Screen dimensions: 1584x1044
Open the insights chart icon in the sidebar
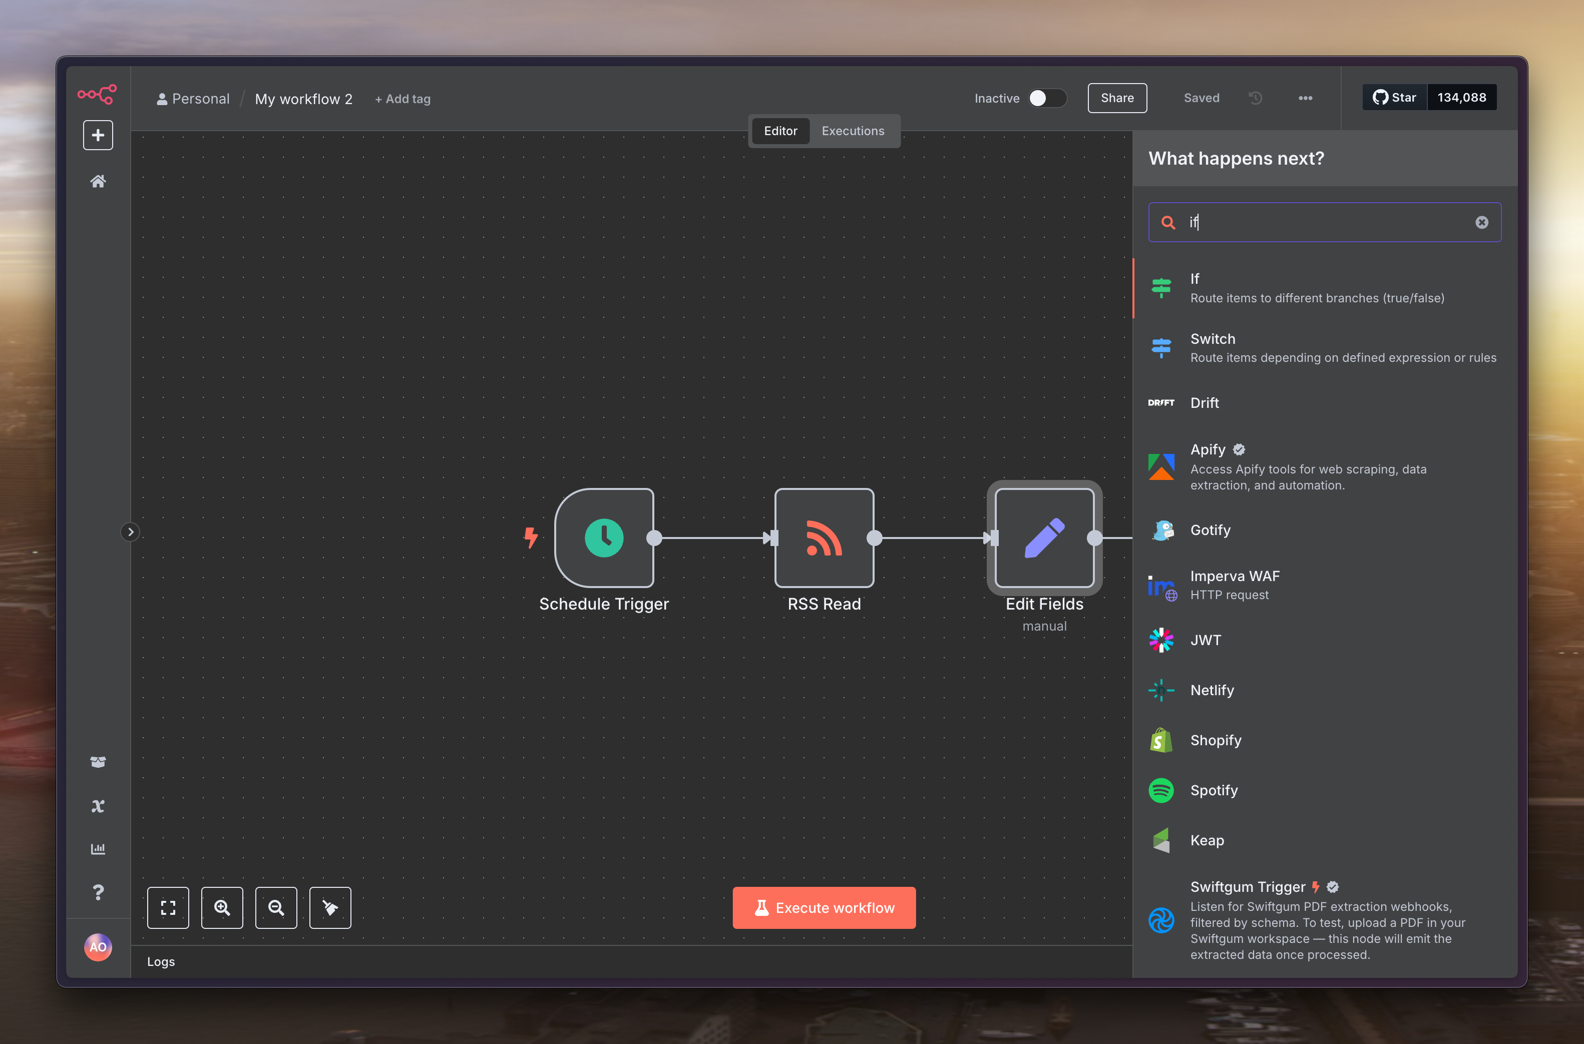click(98, 848)
